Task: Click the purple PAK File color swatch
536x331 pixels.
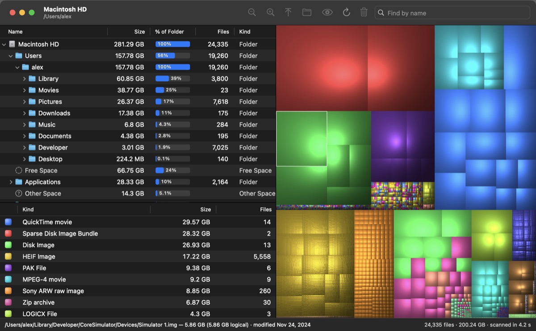Action: [x=8, y=268]
